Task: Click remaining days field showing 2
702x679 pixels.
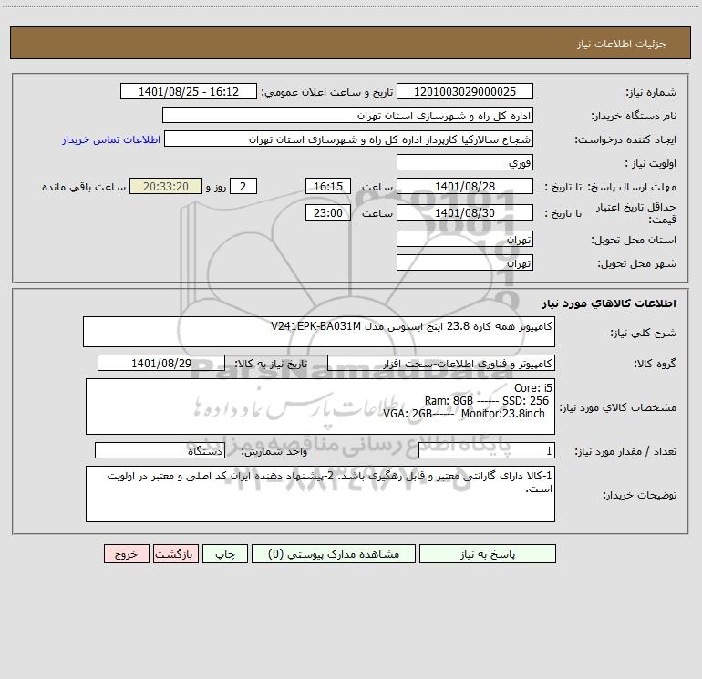Action: pos(243,186)
